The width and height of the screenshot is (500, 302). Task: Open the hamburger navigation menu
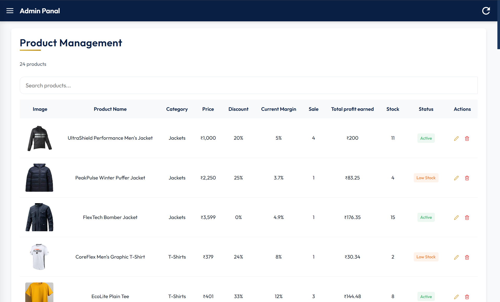10,11
